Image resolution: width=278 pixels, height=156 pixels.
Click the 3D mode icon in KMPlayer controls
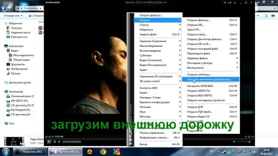49,142
